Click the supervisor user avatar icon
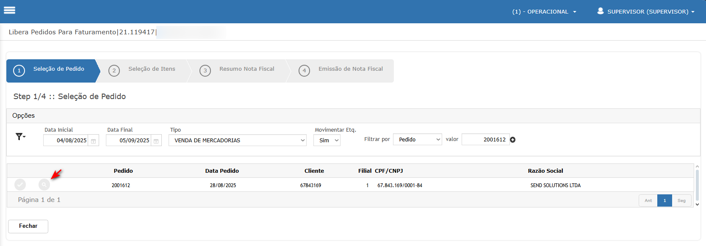This screenshot has height=246, width=706. [600, 11]
